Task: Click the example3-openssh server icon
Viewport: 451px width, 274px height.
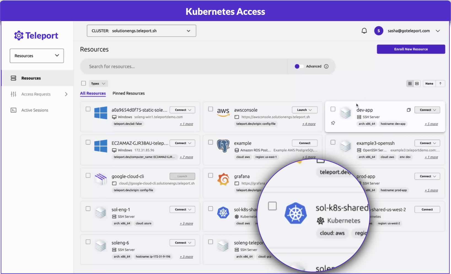Action: 345,146
